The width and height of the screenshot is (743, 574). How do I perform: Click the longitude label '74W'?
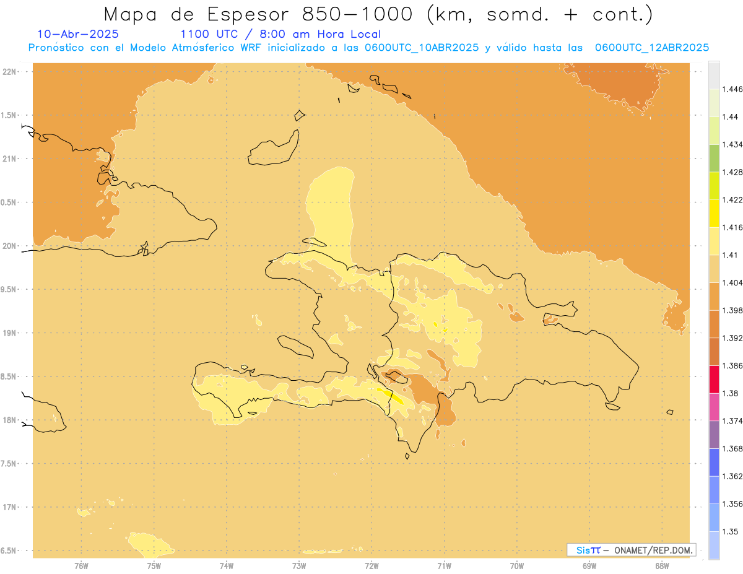(x=226, y=566)
